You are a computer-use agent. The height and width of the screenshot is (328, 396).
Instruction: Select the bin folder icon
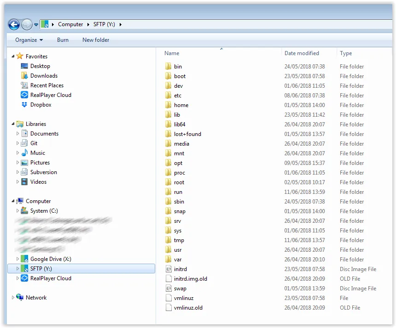pyautogui.click(x=169, y=66)
